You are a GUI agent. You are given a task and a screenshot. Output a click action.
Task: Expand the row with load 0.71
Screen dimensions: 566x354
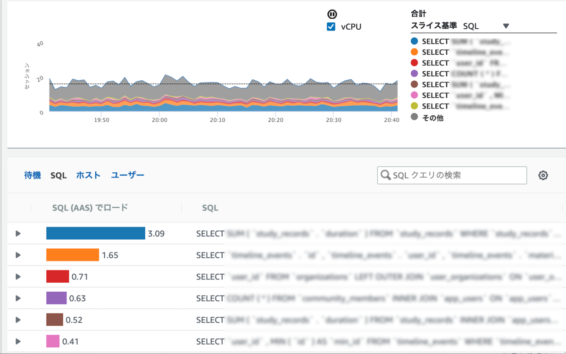point(18,277)
